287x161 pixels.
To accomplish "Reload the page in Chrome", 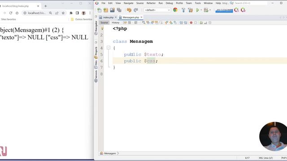I will (x=11, y=13).
